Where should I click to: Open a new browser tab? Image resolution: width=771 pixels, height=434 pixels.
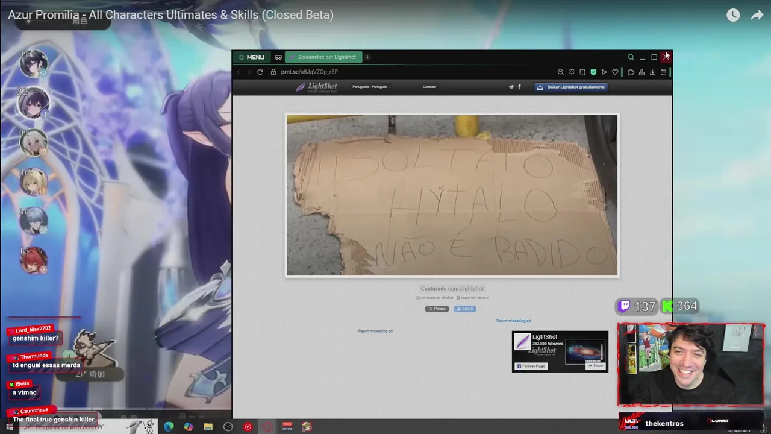coord(367,57)
